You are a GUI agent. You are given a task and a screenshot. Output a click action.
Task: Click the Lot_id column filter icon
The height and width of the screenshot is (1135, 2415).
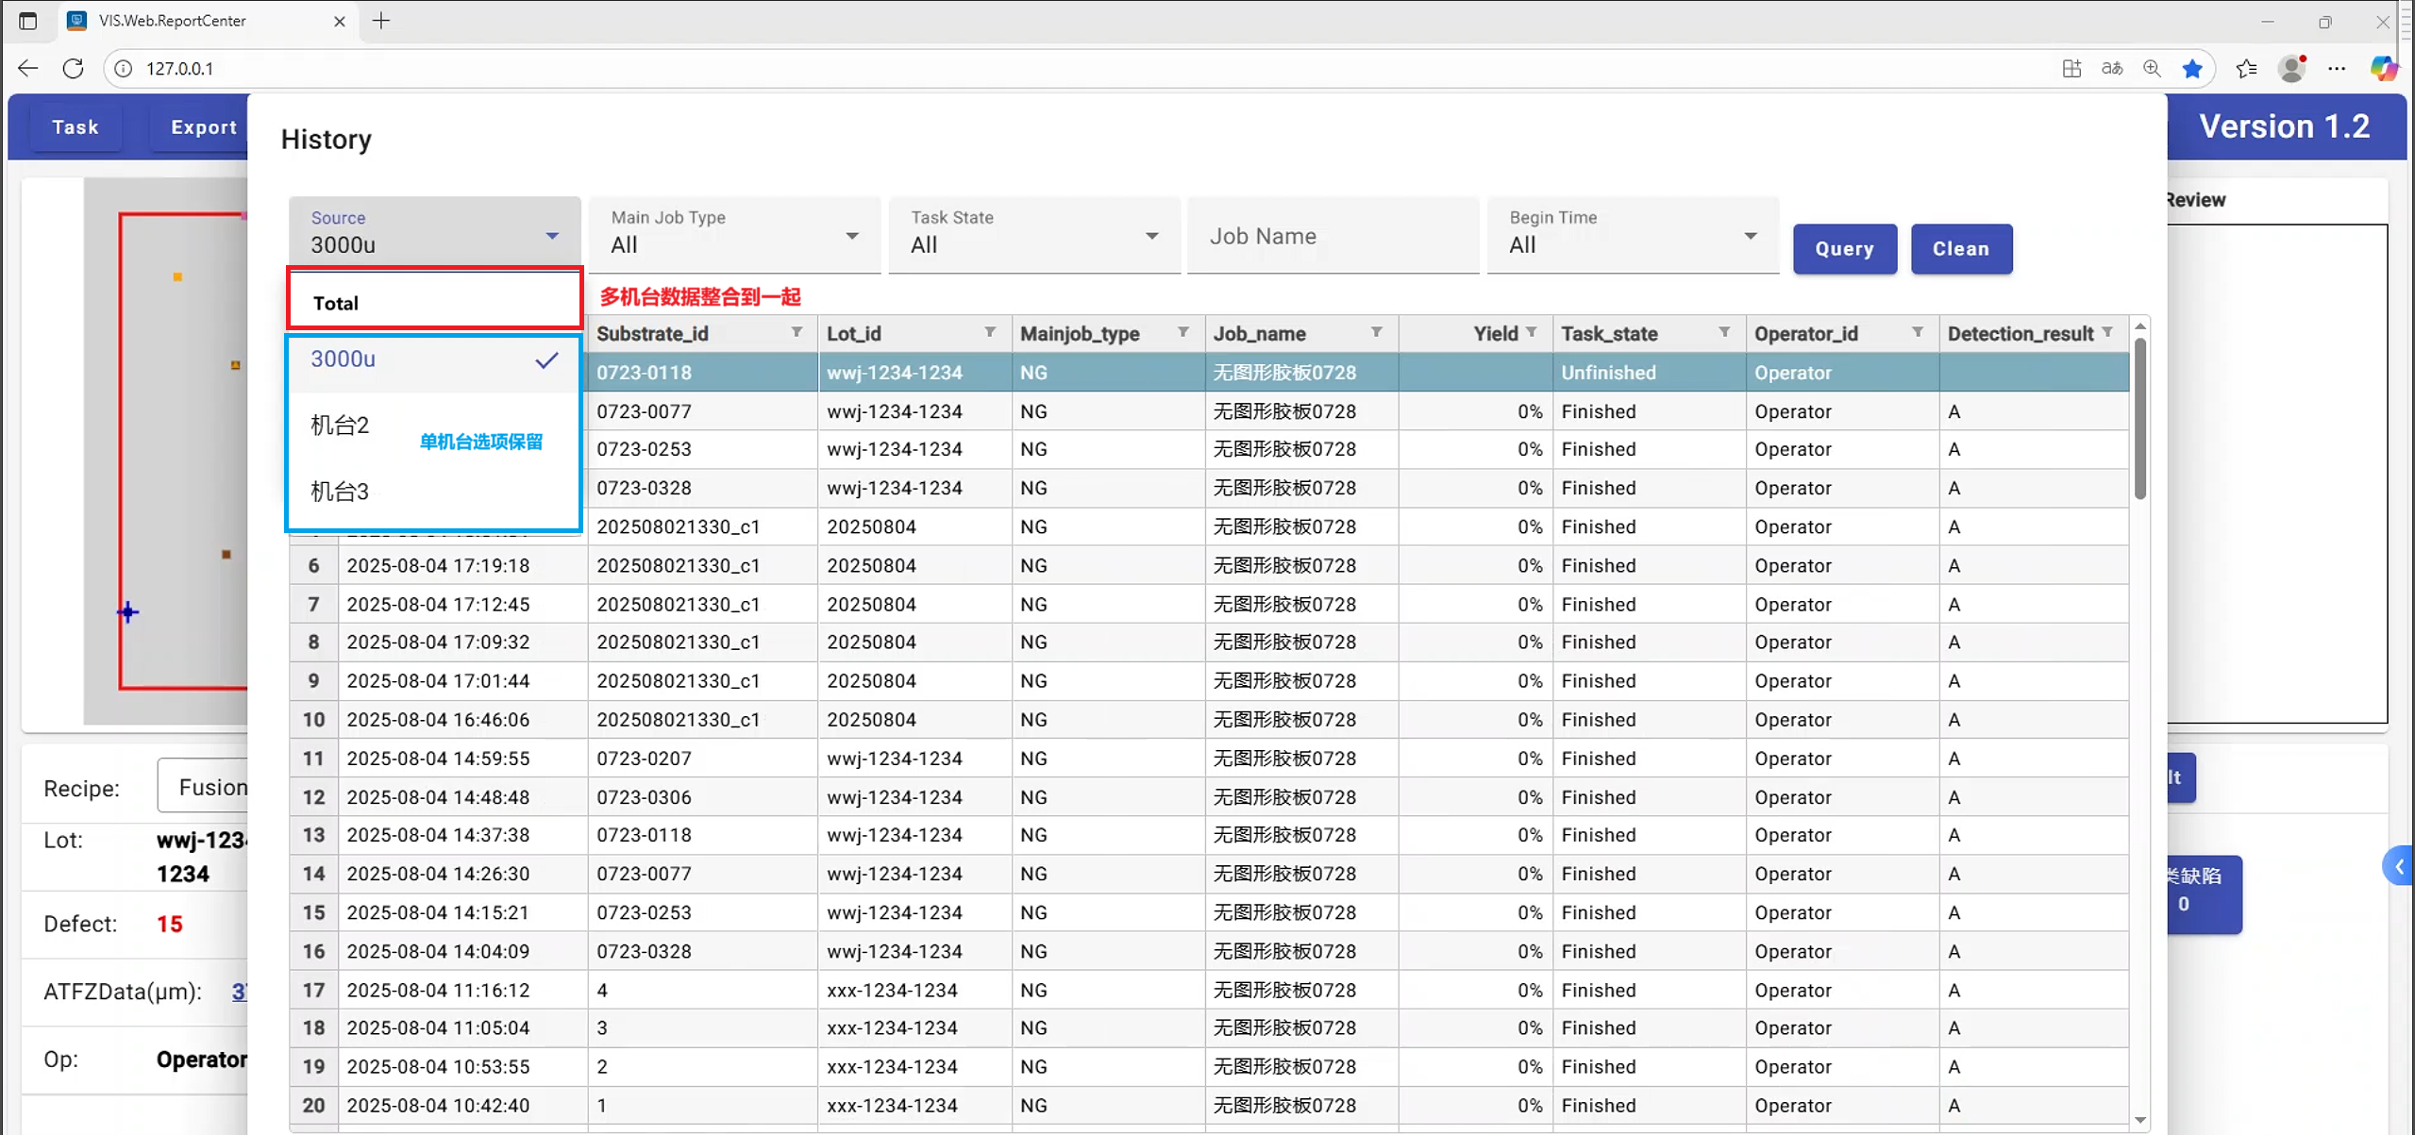[989, 332]
